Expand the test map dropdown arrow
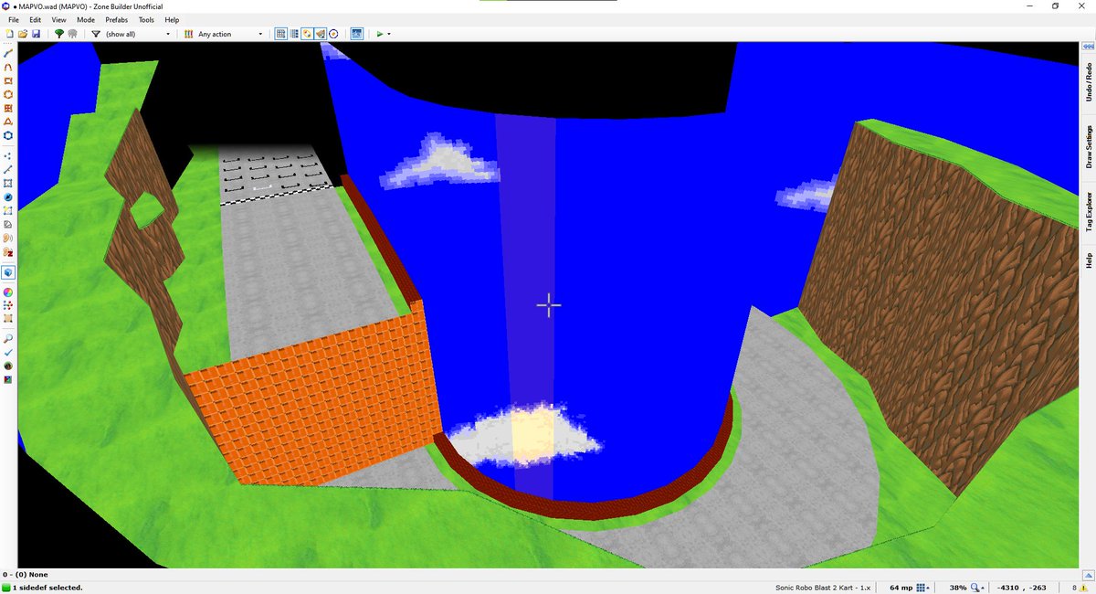 pos(390,34)
